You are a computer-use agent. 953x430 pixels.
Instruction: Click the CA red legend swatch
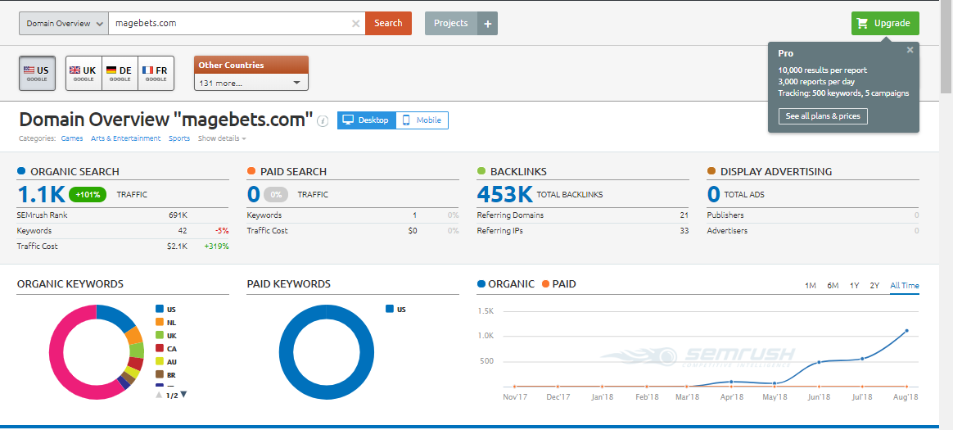click(x=160, y=348)
